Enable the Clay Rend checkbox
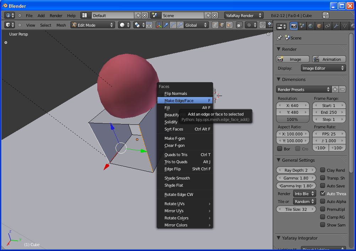 tap(322, 170)
